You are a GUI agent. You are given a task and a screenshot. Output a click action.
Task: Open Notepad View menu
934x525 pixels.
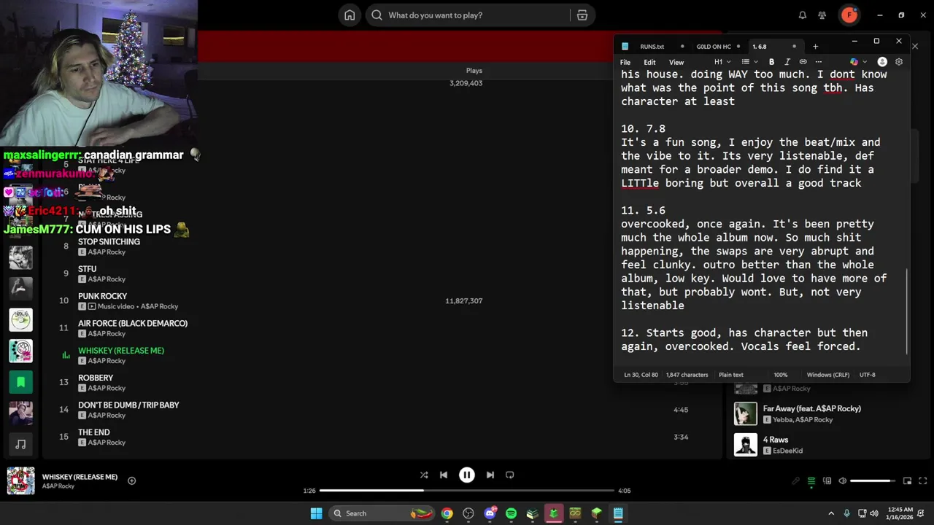coord(676,63)
